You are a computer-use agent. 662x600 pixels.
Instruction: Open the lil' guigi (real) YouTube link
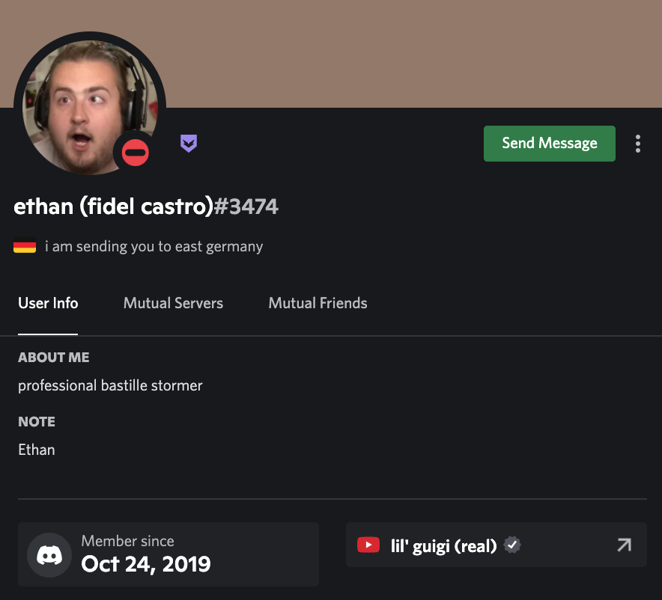[x=443, y=546]
